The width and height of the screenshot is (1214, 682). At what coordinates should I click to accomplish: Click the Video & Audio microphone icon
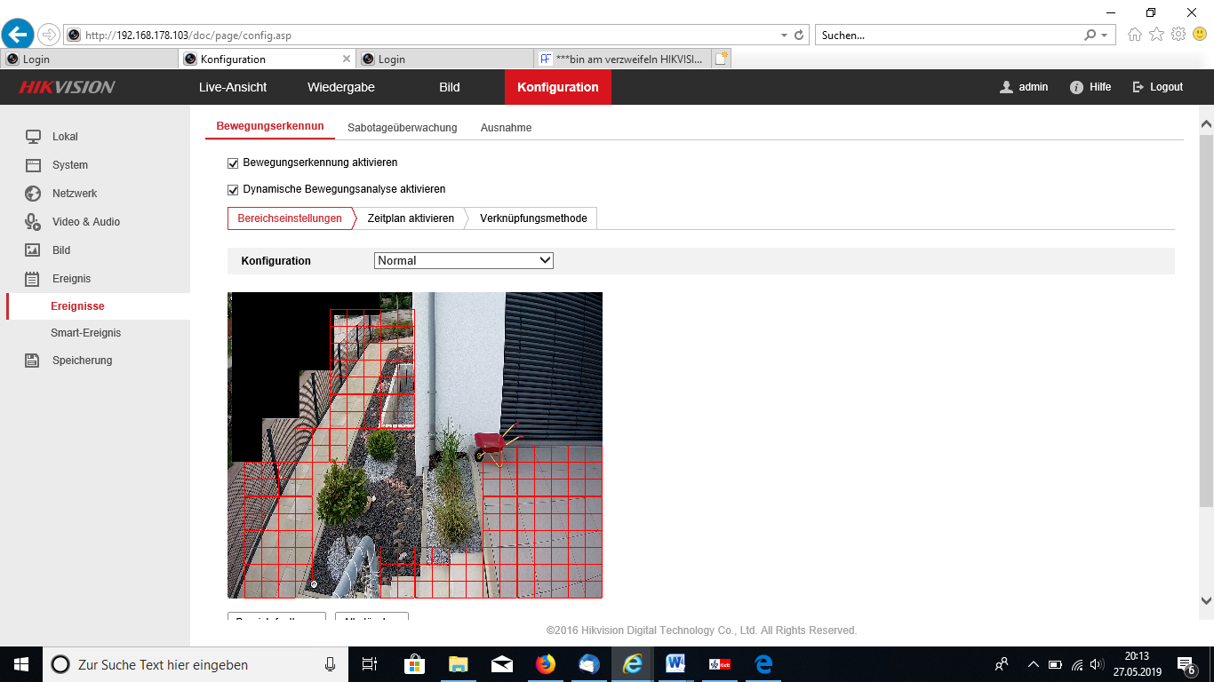[x=33, y=222]
